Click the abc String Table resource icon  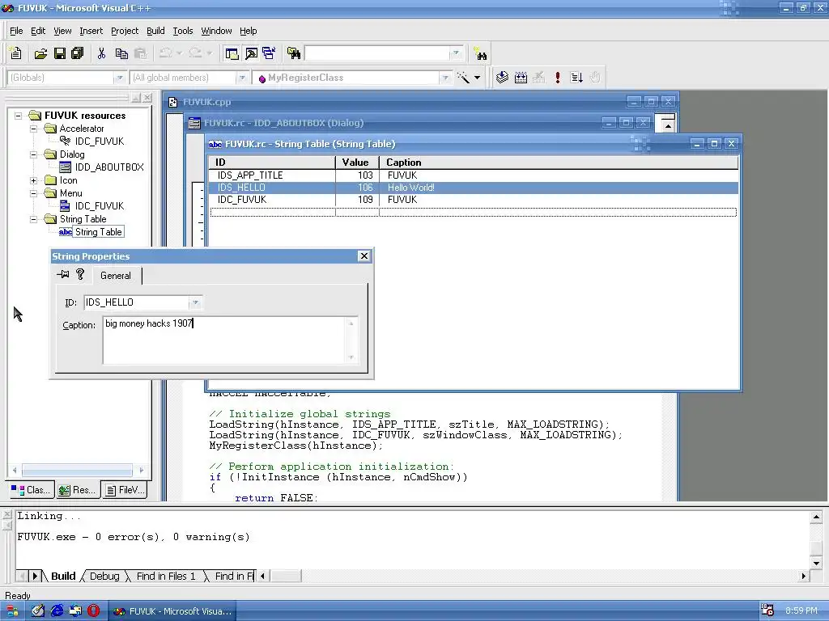coord(66,232)
